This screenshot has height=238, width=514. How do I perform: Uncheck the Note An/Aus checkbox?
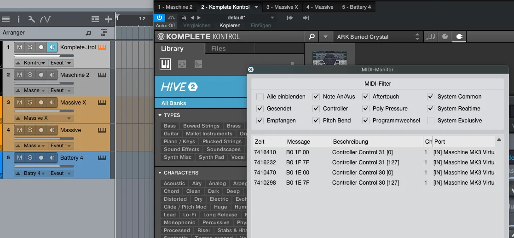click(316, 97)
